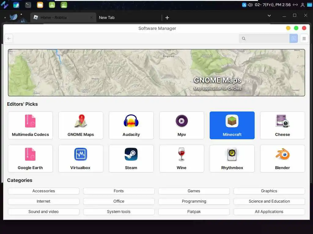Open the GNOME Maps app tile
The width and height of the screenshot is (313, 234).
pos(81,125)
